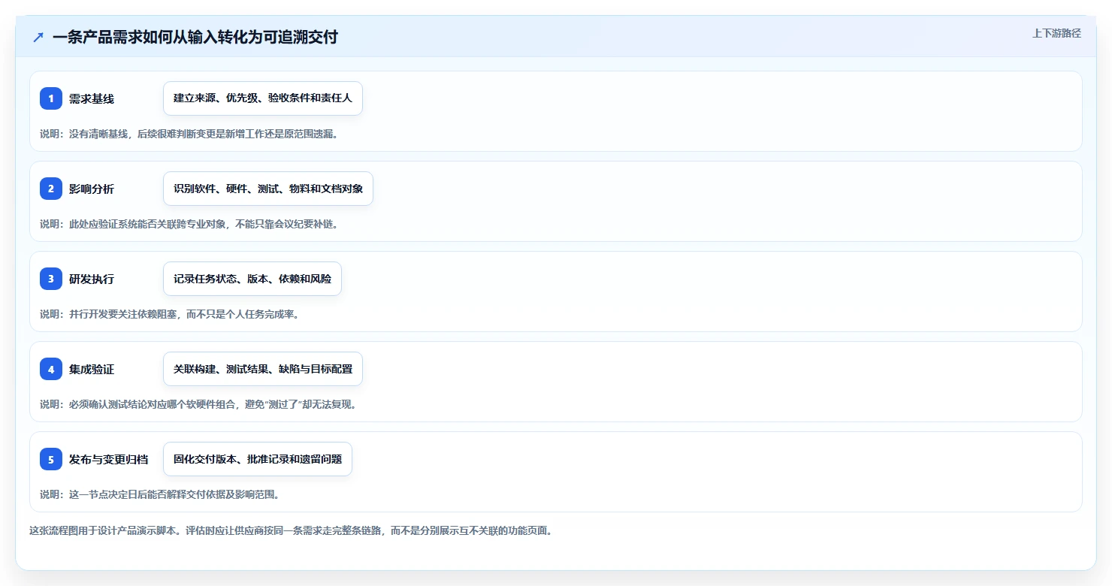This screenshot has height=586, width=1112.
Task: Click the note 此处应验证系统能否关联跨专业对象
Action: pyautogui.click(x=190, y=224)
